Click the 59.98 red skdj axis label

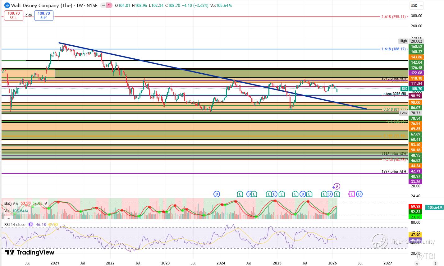tap(415, 206)
